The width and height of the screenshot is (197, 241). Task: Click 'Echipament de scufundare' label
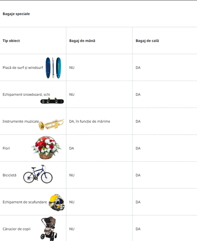coord(25,202)
